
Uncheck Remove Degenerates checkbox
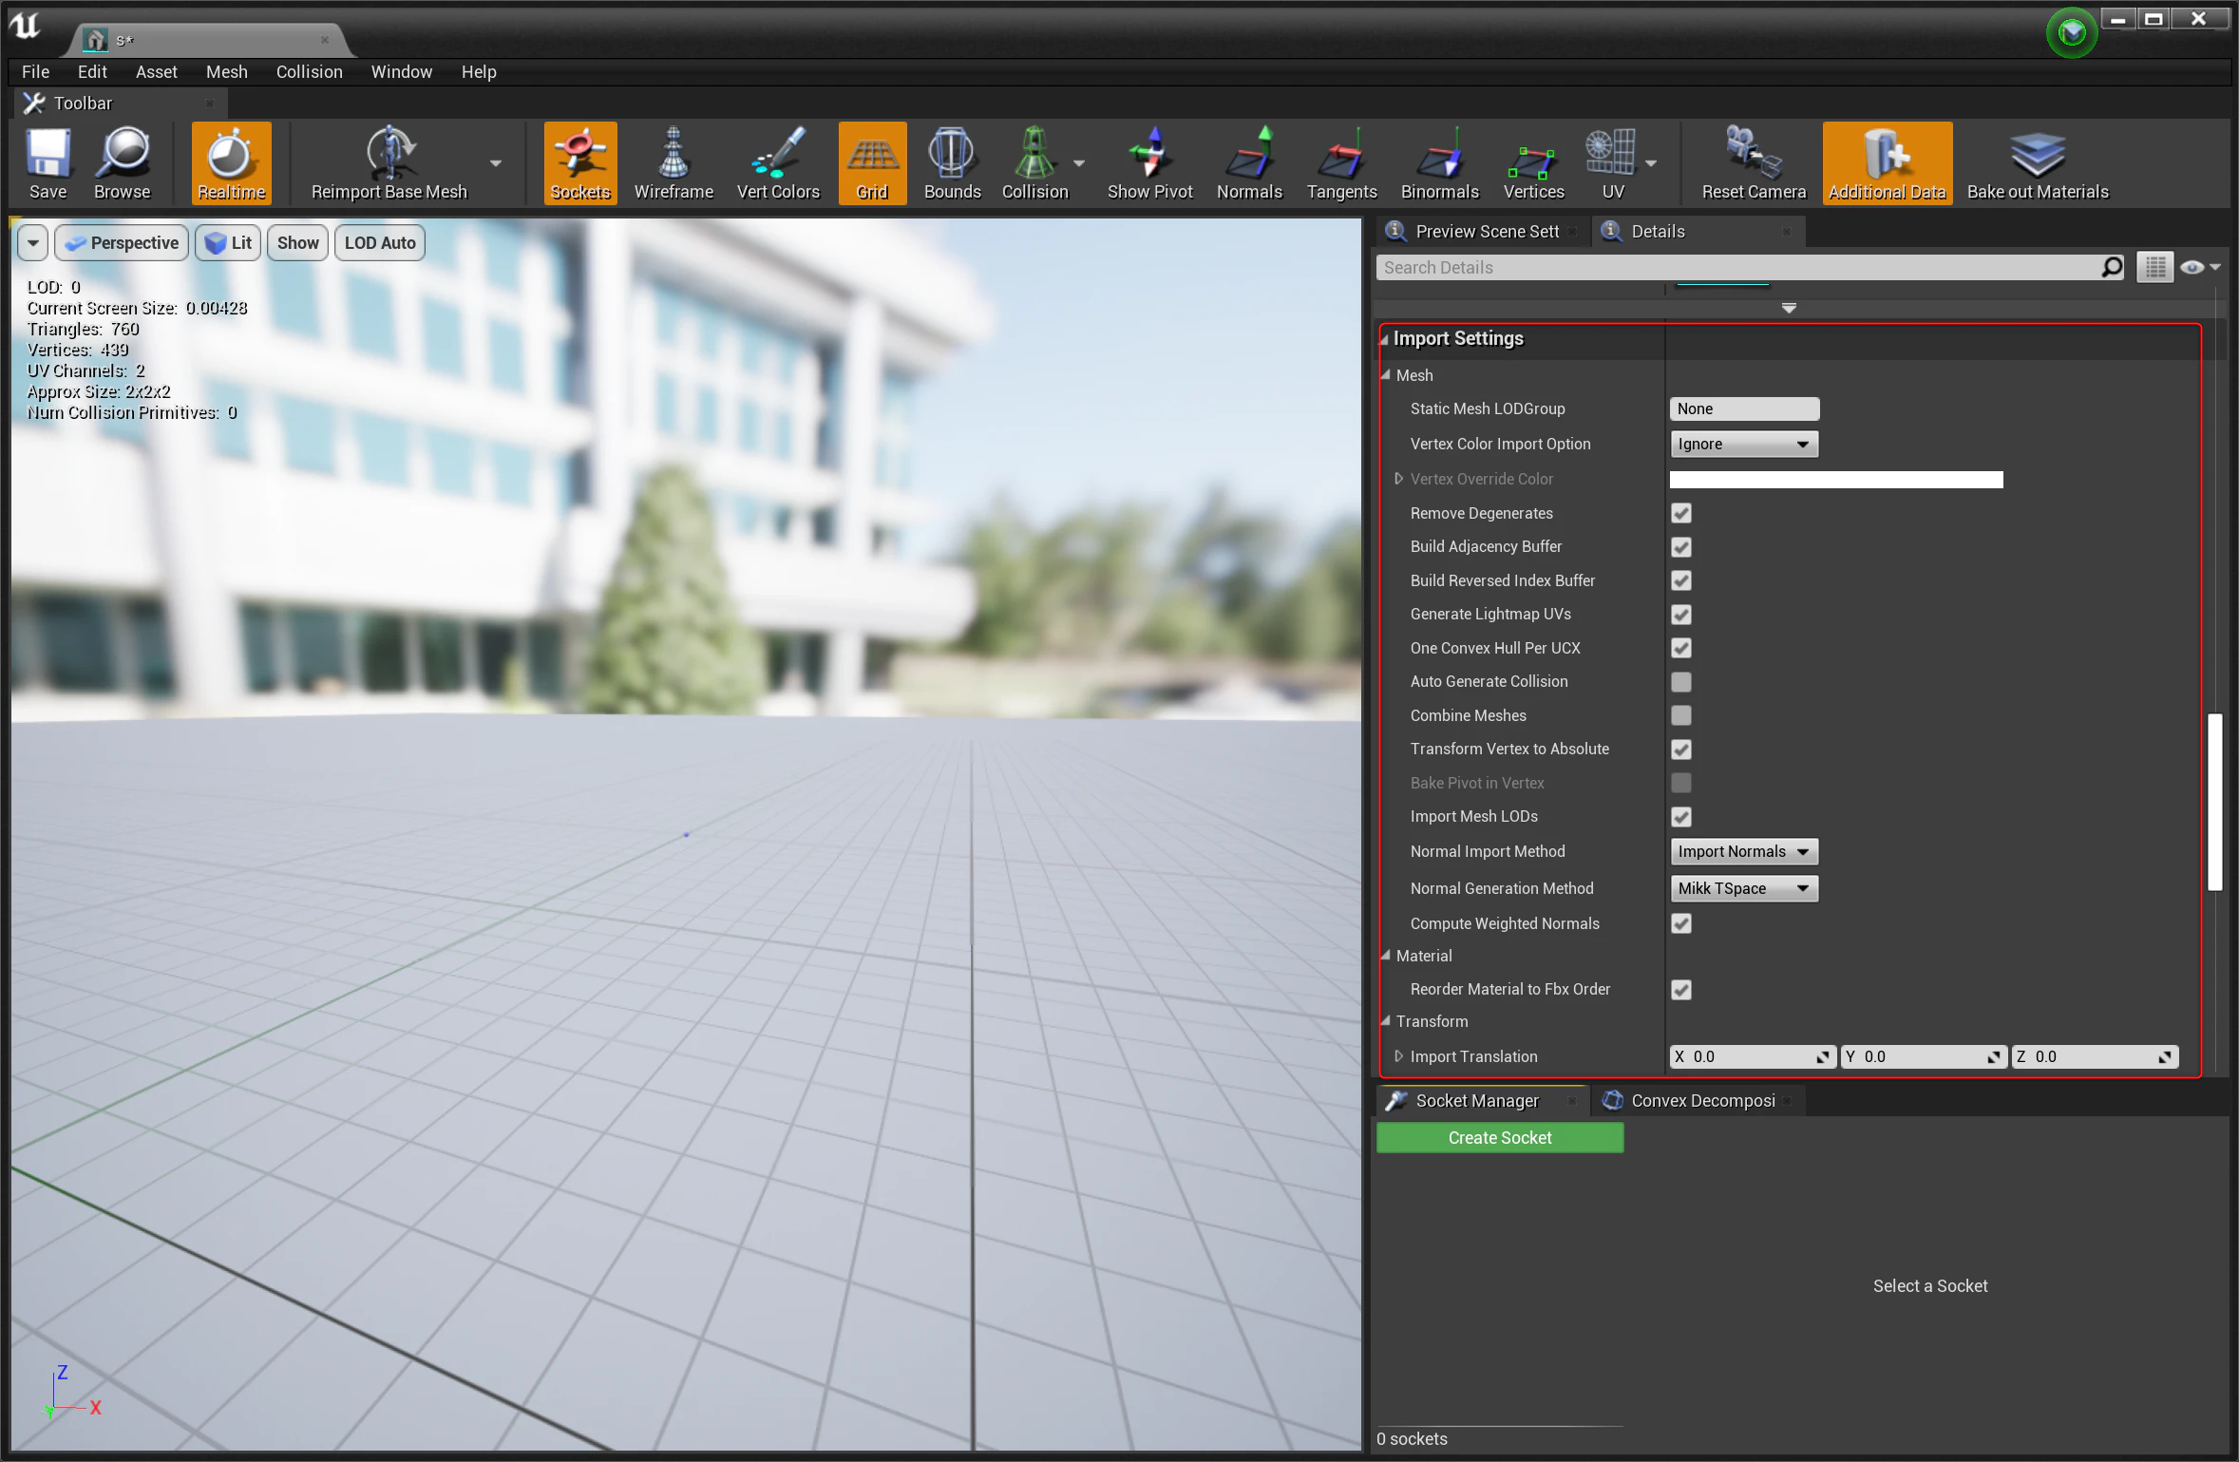point(1681,513)
